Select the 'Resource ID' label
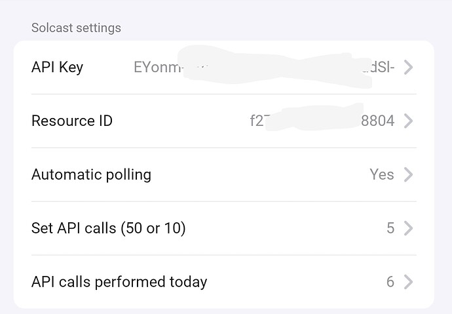452x314 pixels. coord(72,121)
